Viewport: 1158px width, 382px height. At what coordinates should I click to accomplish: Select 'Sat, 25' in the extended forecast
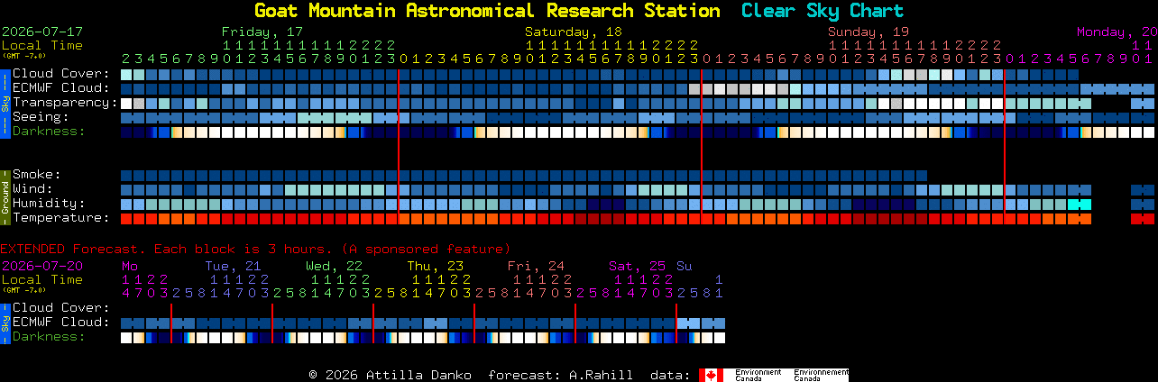[x=637, y=266]
